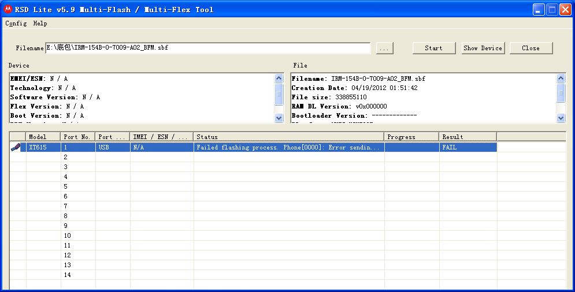
Task: Select port number 2 row
Action: pos(288,157)
